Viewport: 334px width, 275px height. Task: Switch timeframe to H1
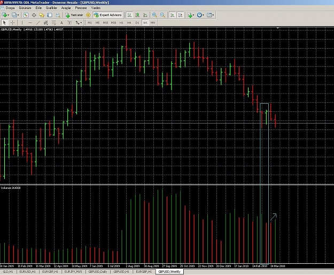click(121, 22)
